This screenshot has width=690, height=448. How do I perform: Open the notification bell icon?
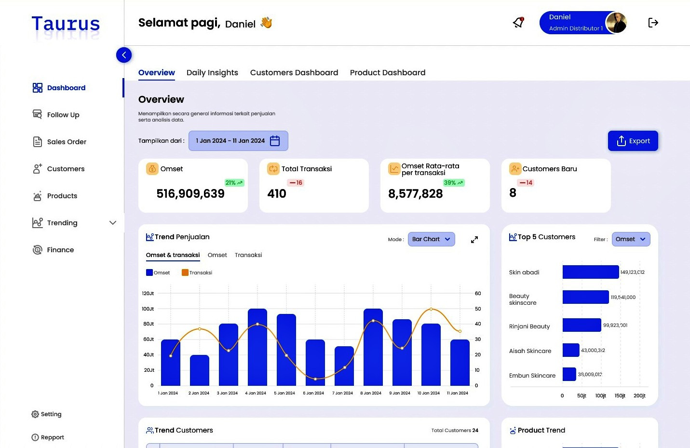click(518, 22)
